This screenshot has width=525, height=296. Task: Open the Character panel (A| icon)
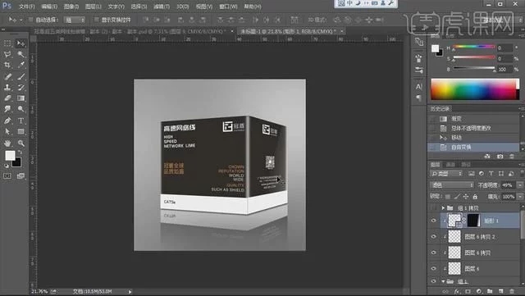(419, 86)
